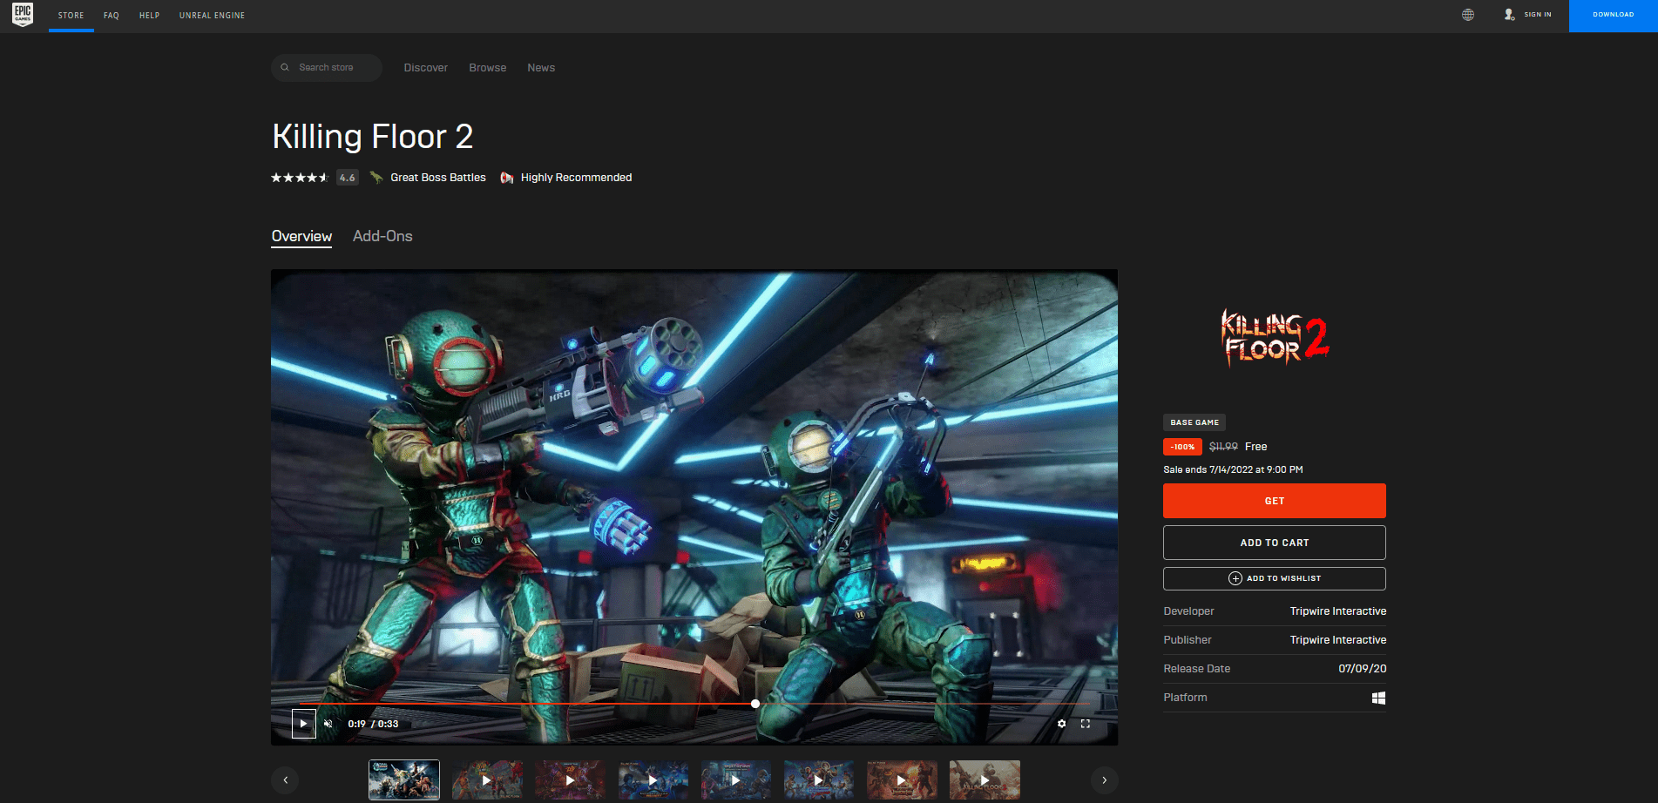Click the Free price text
The height and width of the screenshot is (803, 1658).
(x=1256, y=447)
